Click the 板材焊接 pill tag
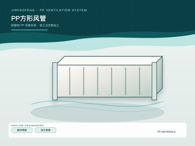 (x=22, y=130)
